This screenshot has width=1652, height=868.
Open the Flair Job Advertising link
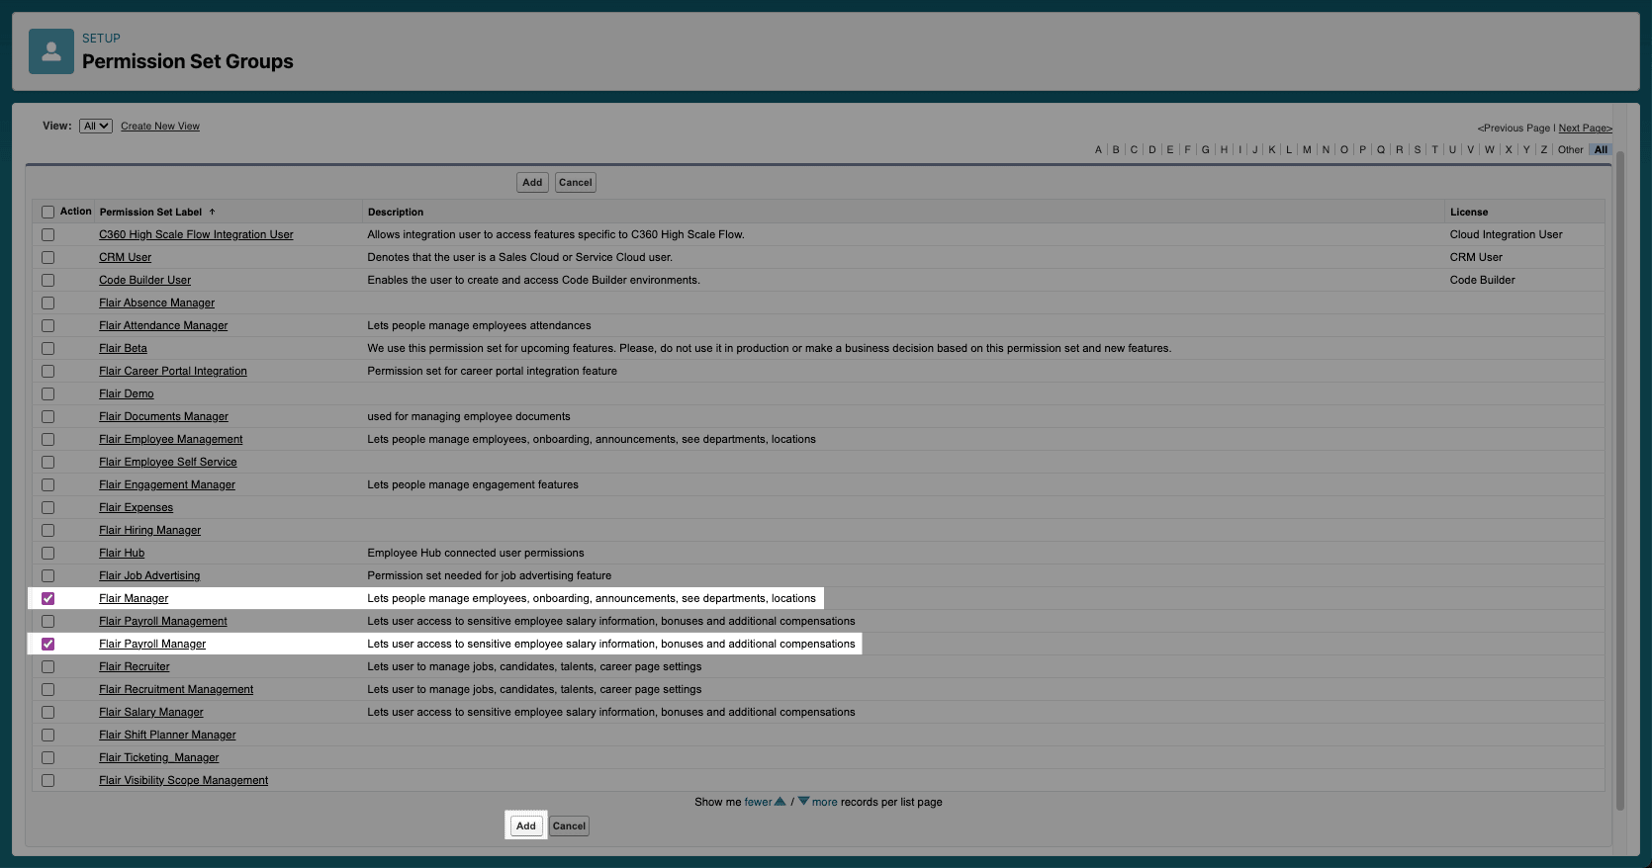coord(149,575)
